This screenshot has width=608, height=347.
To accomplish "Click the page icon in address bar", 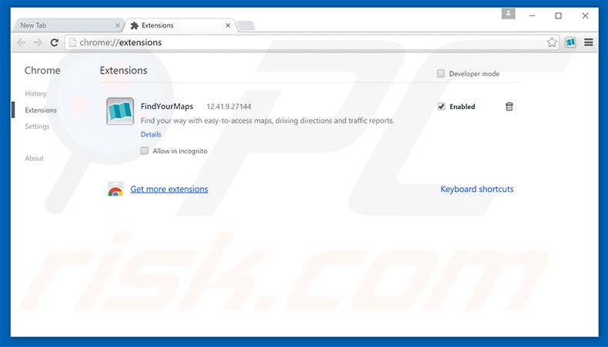I will (x=72, y=42).
